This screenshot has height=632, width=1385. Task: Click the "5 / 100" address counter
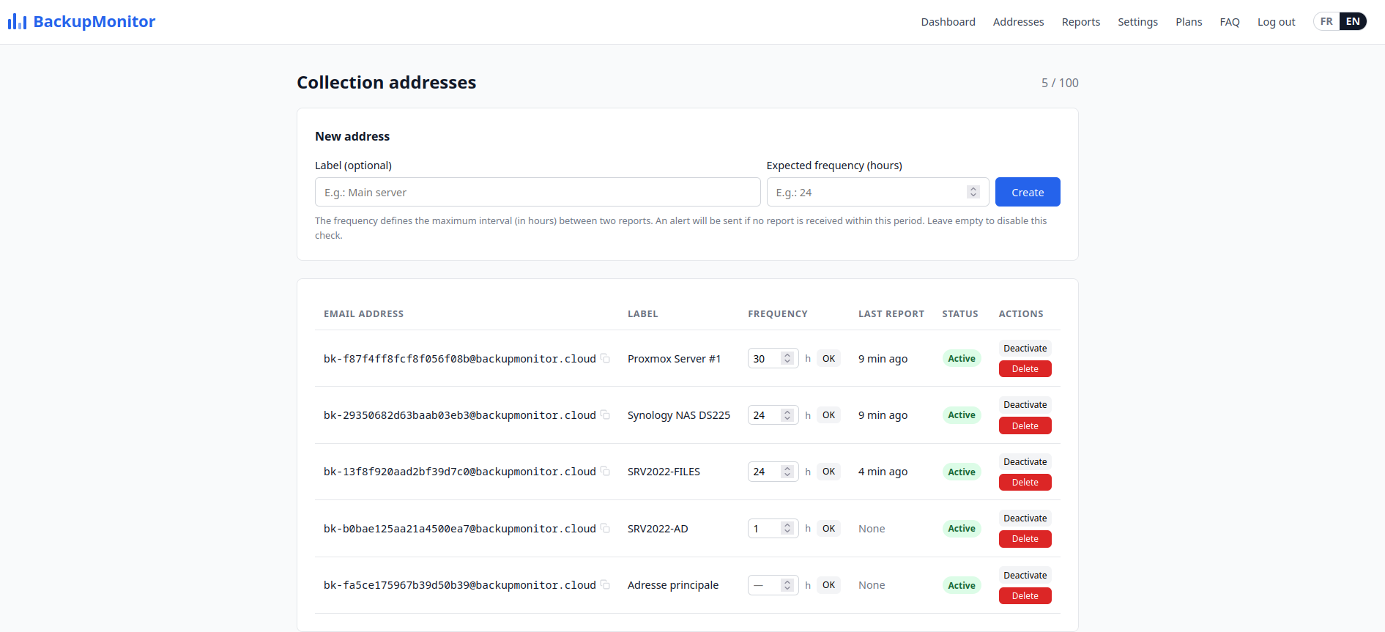[1060, 83]
